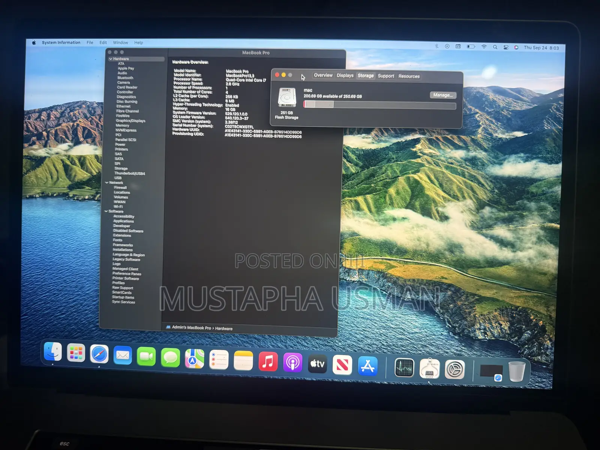The height and width of the screenshot is (450, 600).
Task: Open Maps from the Dock
Action: coord(194,358)
